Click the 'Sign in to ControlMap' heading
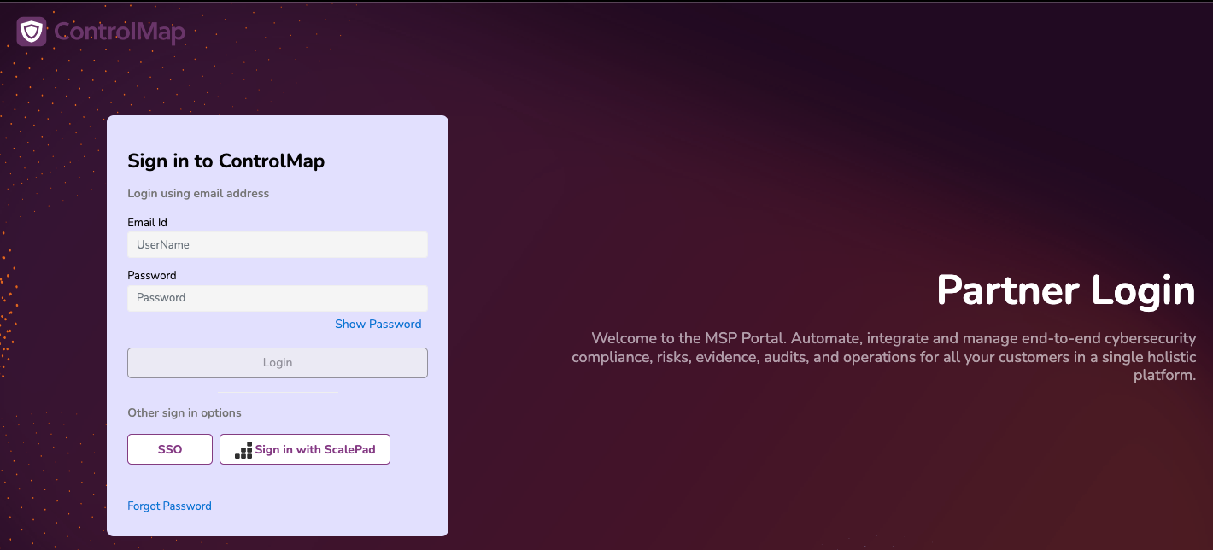This screenshot has height=550, width=1213. [226, 161]
